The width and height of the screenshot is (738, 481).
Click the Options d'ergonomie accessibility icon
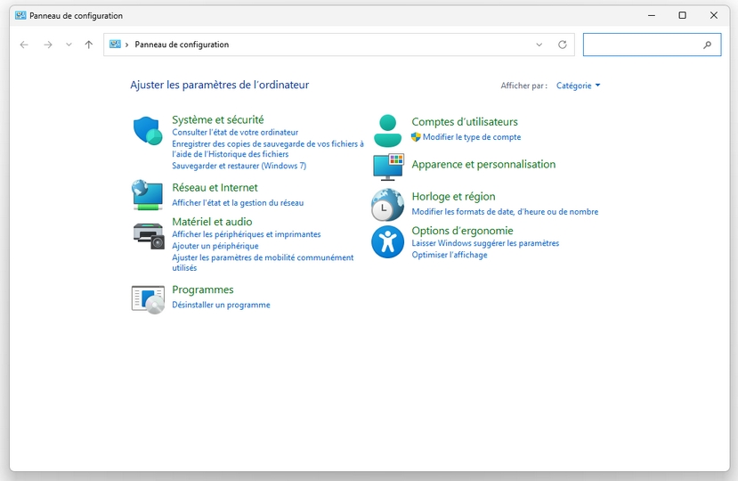[x=387, y=241]
